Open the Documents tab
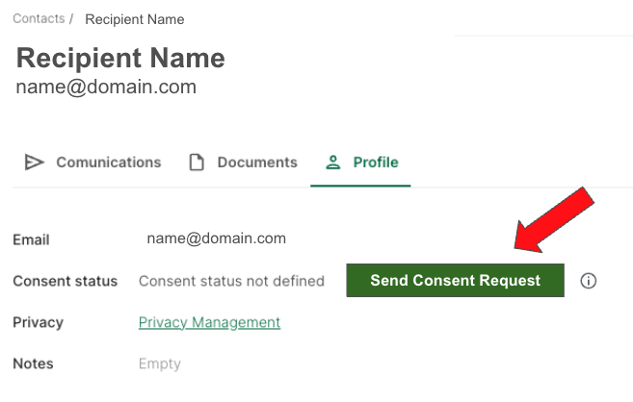The width and height of the screenshot is (633, 402). pyautogui.click(x=257, y=163)
